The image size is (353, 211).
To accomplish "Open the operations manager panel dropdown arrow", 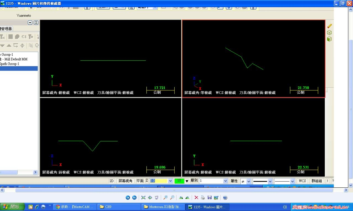I will (30, 23).
